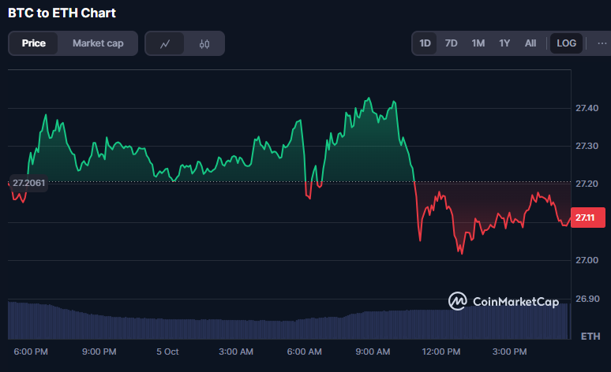Select the 7D time range
The width and height of the screenshot is (611, 372).
coord(451,43)
